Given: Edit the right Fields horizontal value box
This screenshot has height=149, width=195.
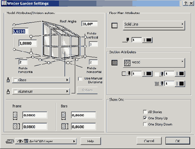Looking at the screenshot, I should [93, 62].
